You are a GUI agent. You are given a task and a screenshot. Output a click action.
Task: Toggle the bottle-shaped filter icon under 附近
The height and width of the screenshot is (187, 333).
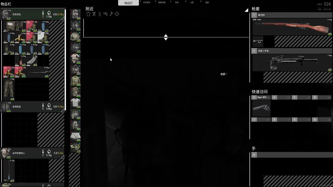click(100, 14)
